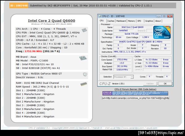Image resolution: width=185 pixels, height=136 pixels.
Task: Click the Bus Speed value 292.16 MHz
Action: 122,66
